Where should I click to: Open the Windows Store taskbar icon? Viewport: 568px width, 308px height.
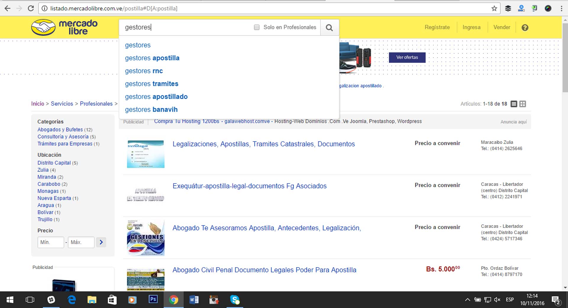point(112,300)
